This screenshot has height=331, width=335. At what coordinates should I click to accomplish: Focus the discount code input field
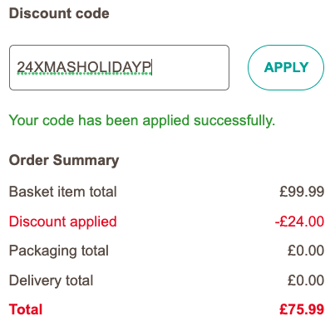point(119,67)
